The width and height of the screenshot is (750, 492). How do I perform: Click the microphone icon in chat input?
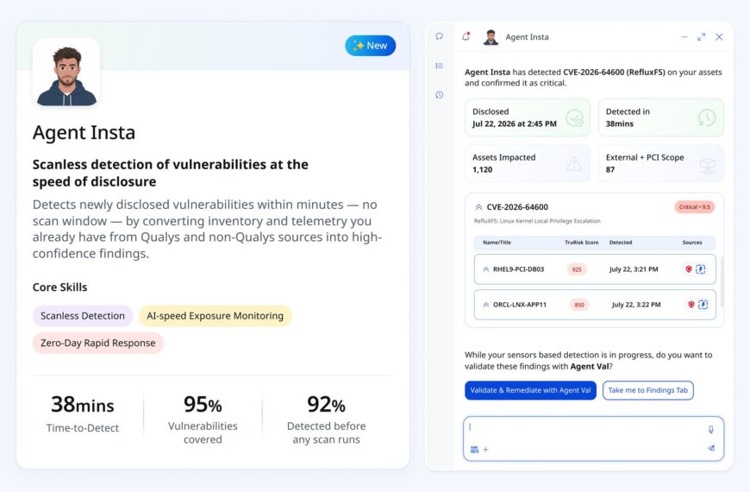711,429
